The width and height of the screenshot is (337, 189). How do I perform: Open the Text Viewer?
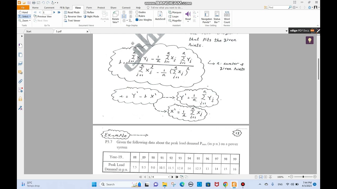[72, 20]
